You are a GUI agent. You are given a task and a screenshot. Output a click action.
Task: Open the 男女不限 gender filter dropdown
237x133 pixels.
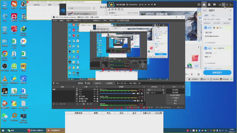pos(217,23)
